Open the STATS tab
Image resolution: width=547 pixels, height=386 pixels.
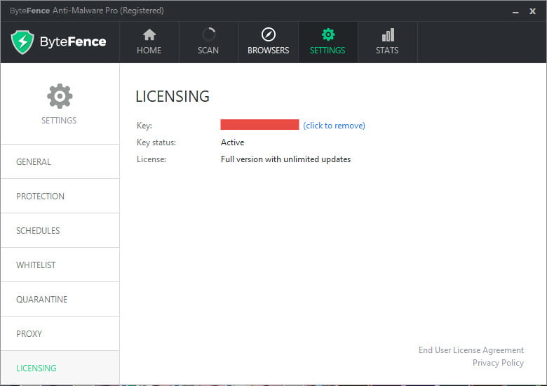tap(388, 42)
